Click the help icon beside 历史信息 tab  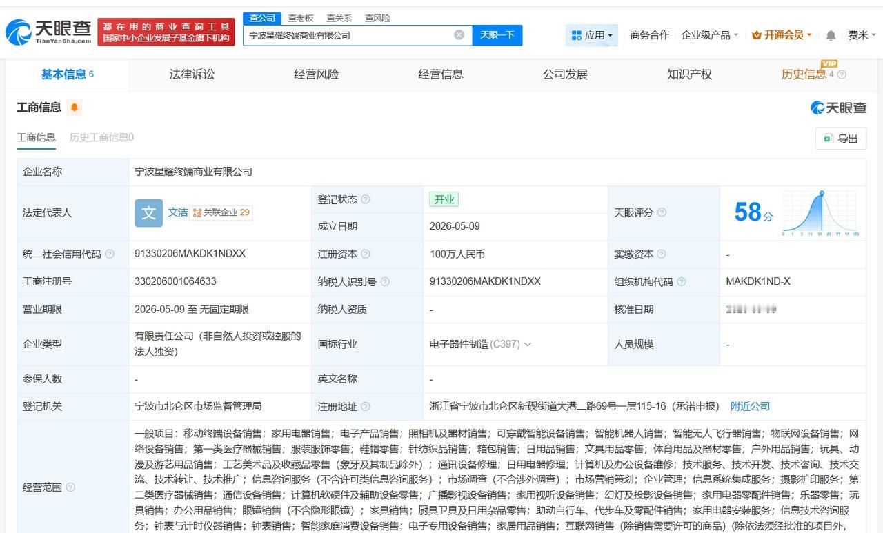(x=842, y=74)
